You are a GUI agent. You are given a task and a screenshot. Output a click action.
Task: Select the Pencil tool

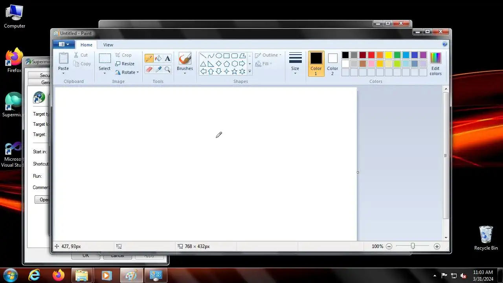click(x=149, y=59)
